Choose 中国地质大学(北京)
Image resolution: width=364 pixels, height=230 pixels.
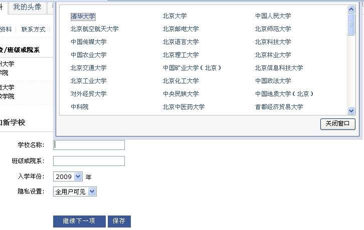[284, 94]
